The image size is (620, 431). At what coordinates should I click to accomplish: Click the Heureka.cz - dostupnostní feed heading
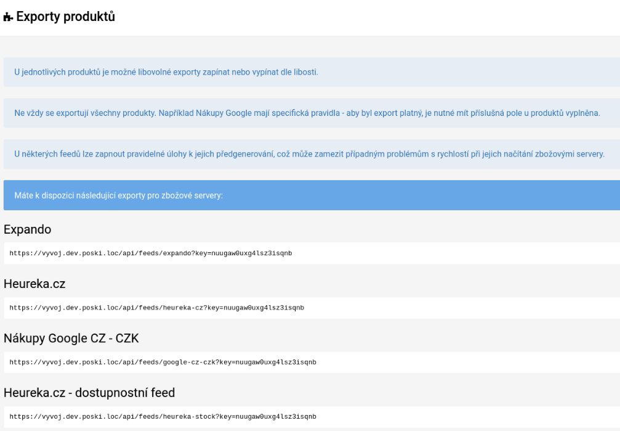click(89, 393)
